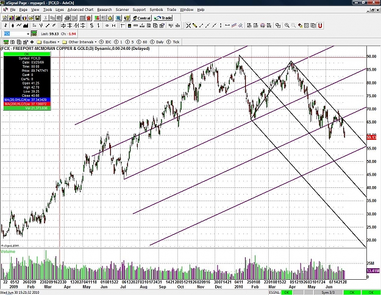Open the Help menu

[x=201, y=10]
